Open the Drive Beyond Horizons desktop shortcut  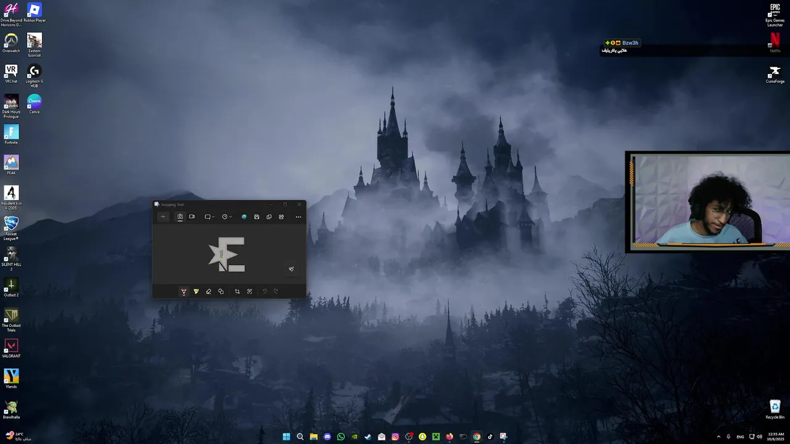[11, 15]
